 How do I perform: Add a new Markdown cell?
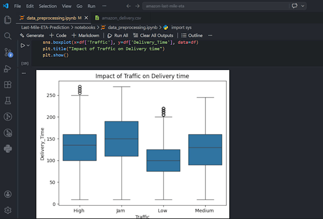[x=85, y=35]
